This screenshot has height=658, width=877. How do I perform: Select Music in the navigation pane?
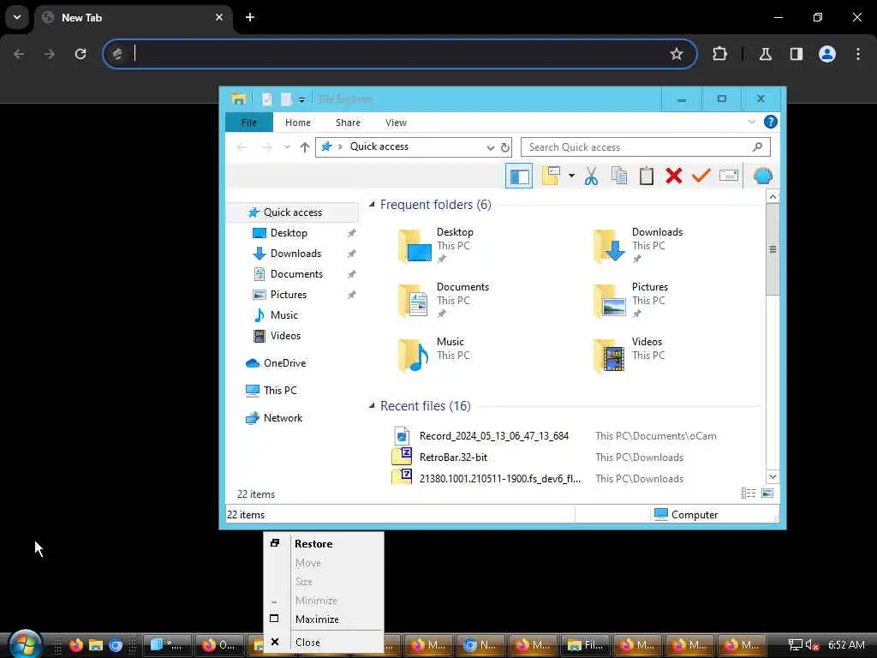tap(284, 315)
